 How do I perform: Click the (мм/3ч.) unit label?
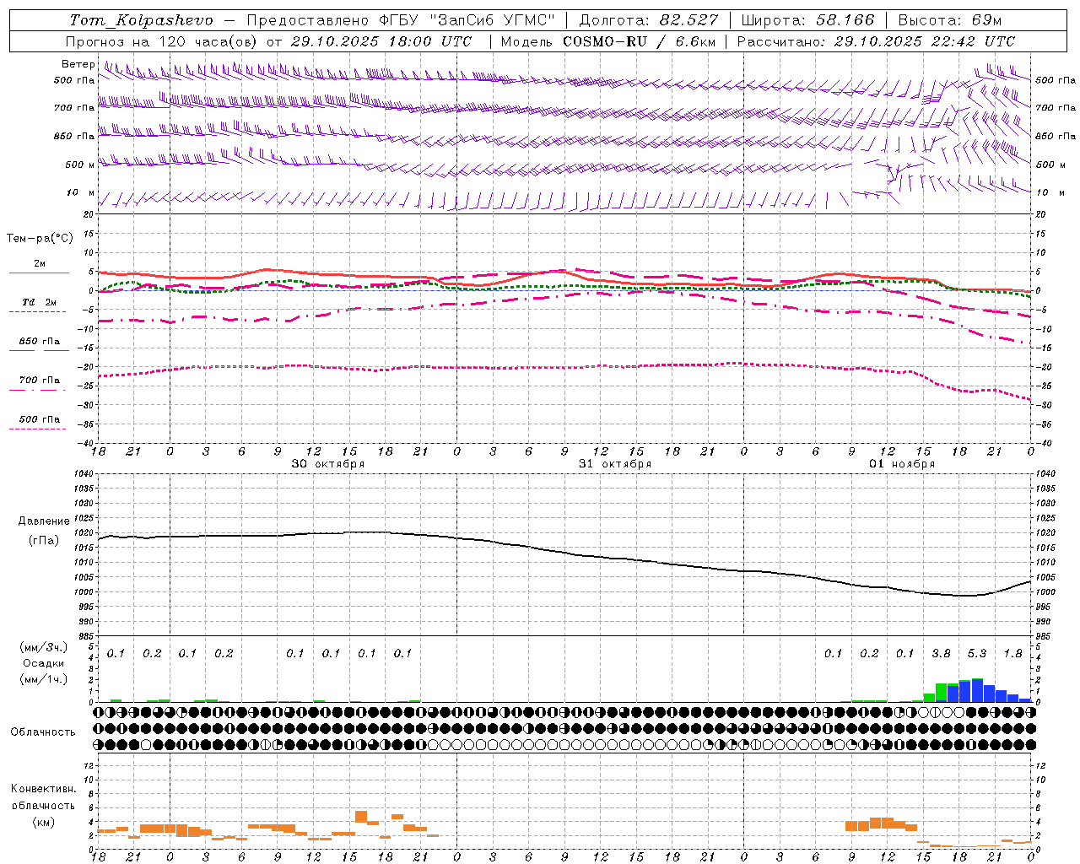[x=44, y=647]
